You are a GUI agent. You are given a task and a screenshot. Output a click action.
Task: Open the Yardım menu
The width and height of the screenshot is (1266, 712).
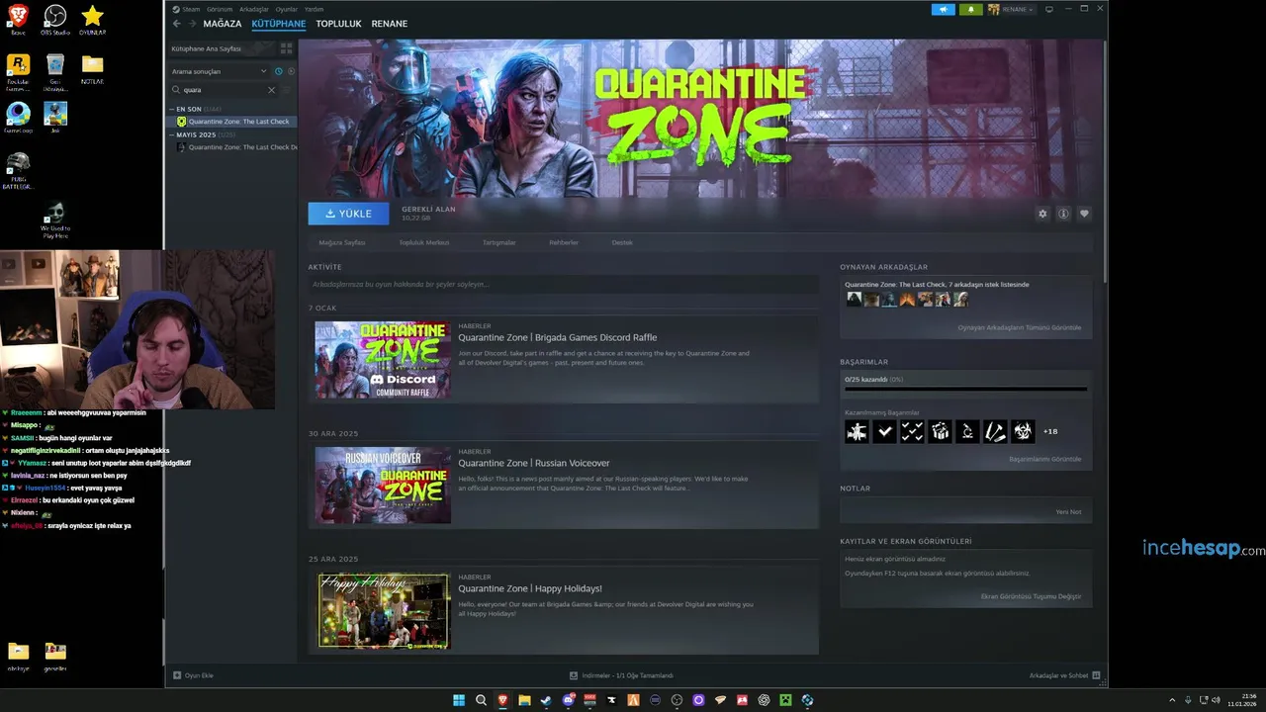pos(314,9)
